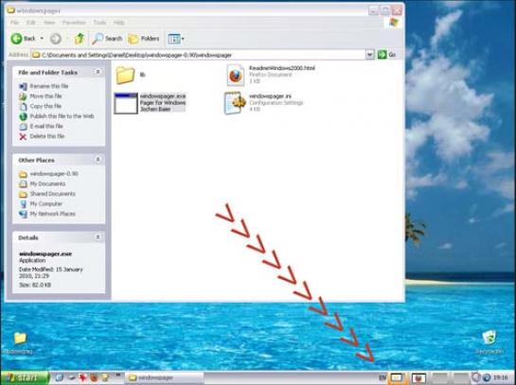Collapse the File and Folder Tasks panel
The width and height of the screenshot is (516, 385).
tap(98, 72)
